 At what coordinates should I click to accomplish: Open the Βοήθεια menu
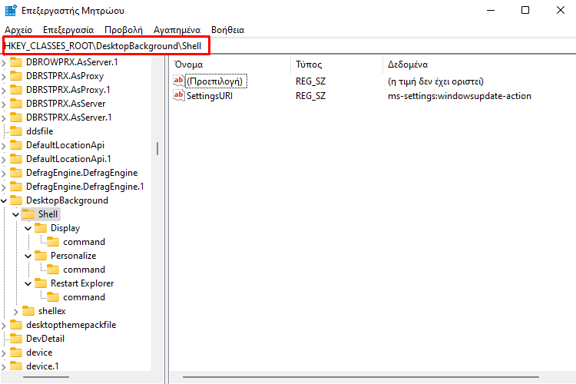tap(228, 30)
